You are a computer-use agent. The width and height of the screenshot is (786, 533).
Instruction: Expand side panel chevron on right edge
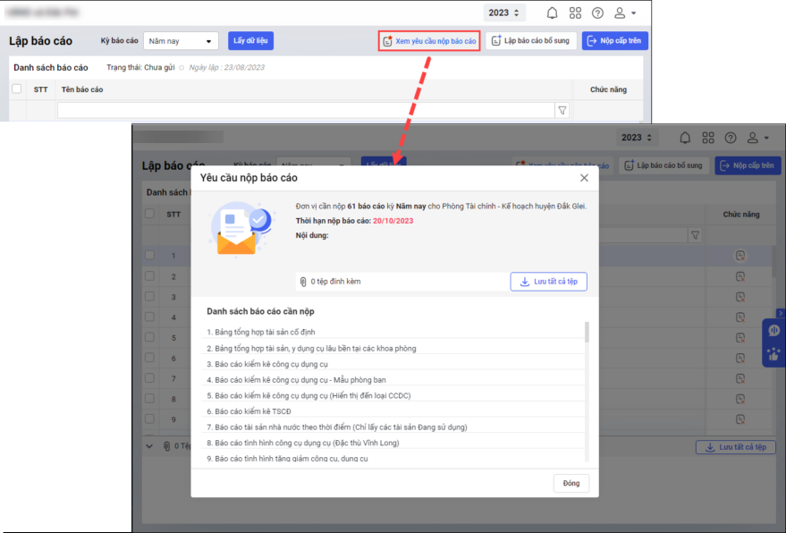[x=781, y=313]
